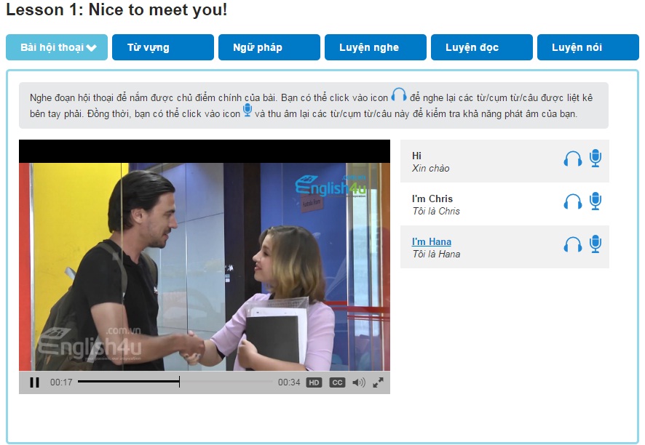Play audio for 'I'm Hana'
Image resolution: width=645 pixels, height=445 pixels.
(x=573, y=244)
